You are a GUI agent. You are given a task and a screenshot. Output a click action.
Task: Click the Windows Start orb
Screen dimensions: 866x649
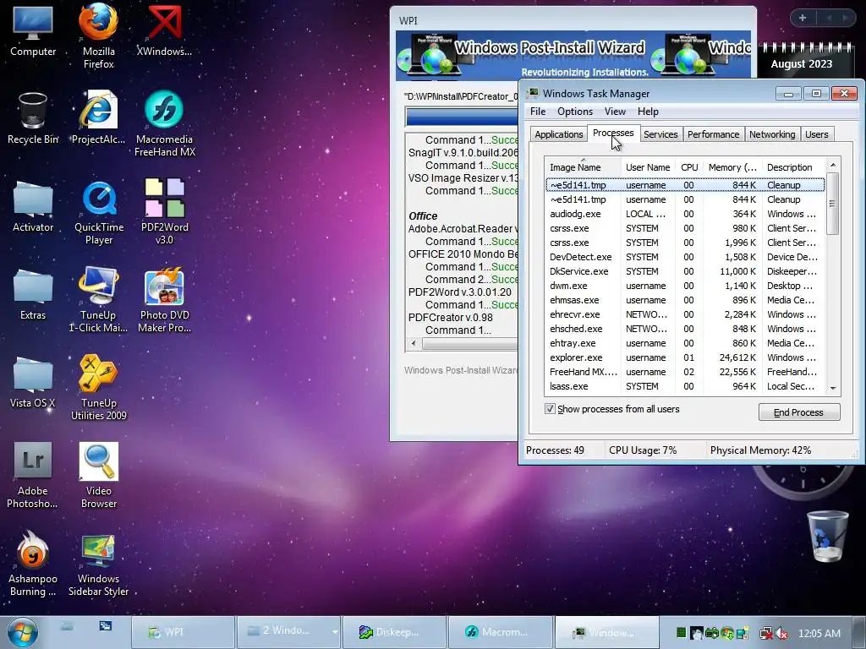coord(23,632)
